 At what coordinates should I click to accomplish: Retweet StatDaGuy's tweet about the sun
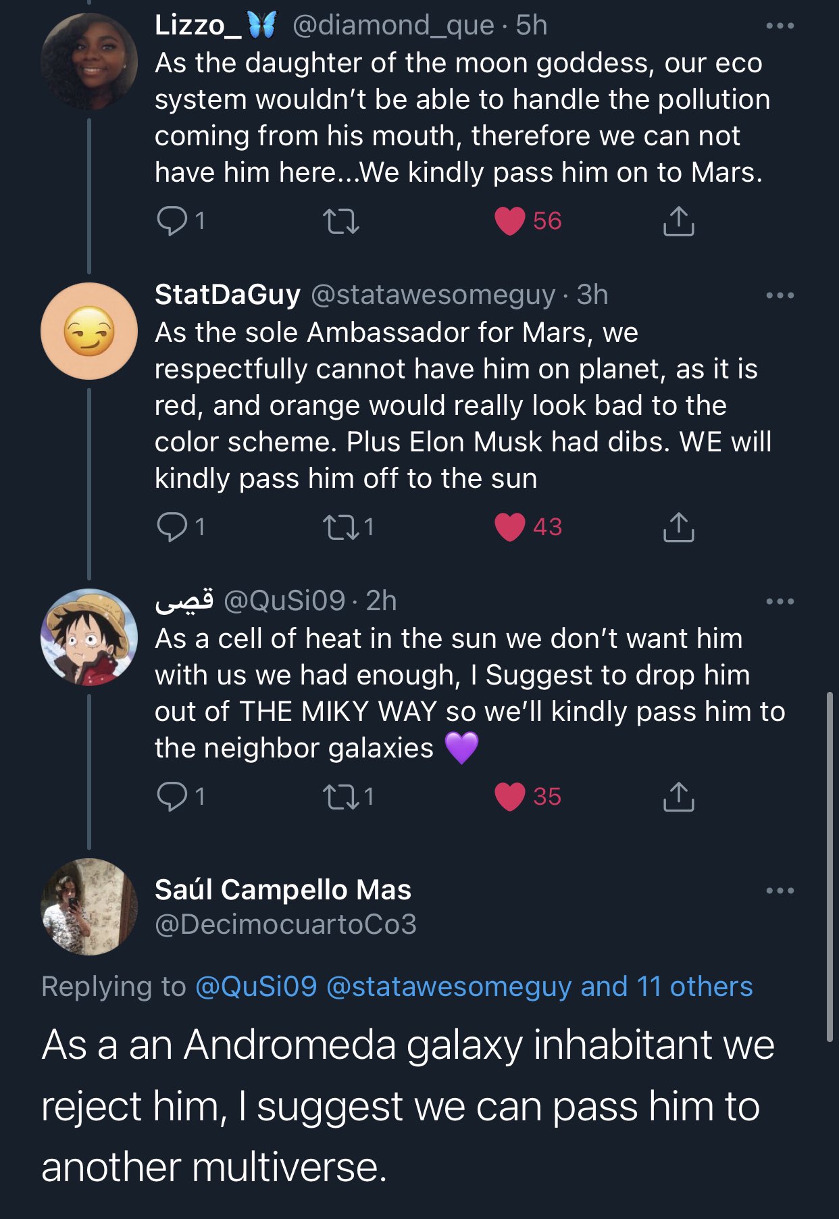pyautogui.click(x=341, y=527)
